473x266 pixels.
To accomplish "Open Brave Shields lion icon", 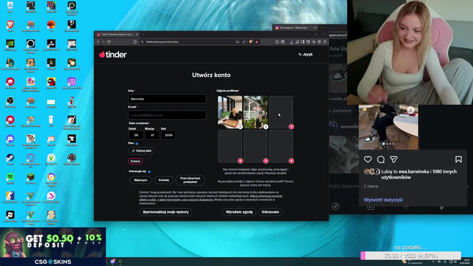I will pyautogui.click(x=251, y=42).
